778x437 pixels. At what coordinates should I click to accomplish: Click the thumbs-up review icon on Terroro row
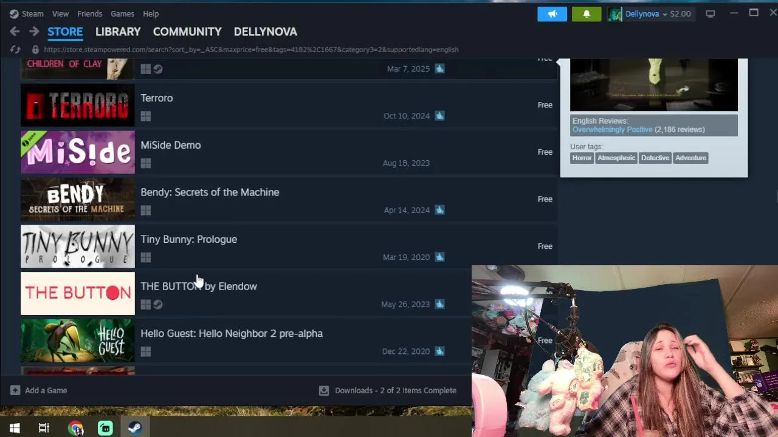tap(439, 116)
